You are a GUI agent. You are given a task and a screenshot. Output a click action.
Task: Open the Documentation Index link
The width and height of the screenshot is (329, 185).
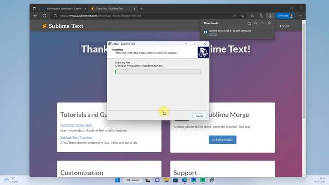coord(76,125)
